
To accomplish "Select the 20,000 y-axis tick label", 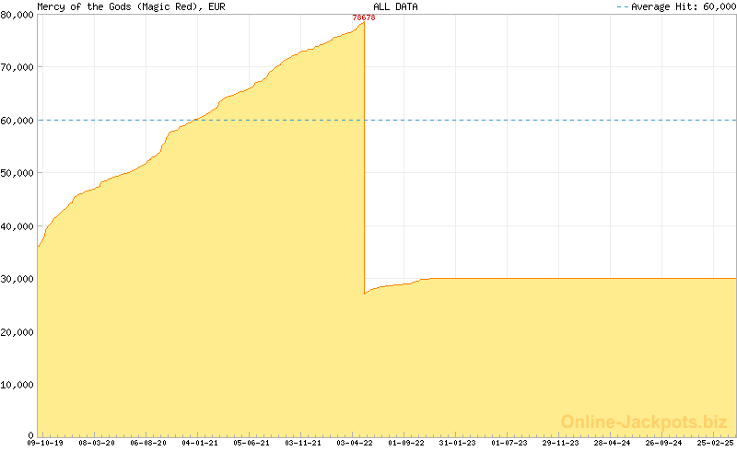I will (18, 331).
